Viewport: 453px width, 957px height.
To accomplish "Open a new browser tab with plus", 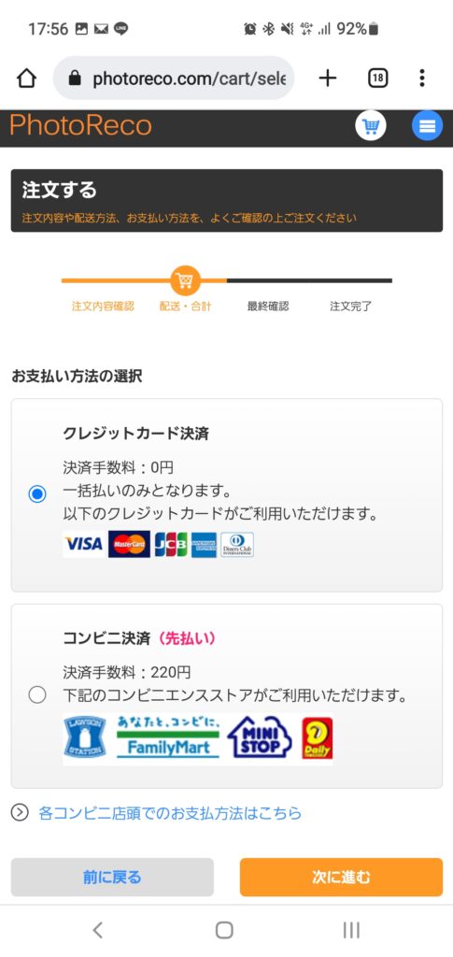I will click(328, 79).
